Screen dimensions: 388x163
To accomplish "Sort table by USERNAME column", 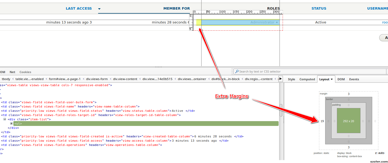I will point(377,9).
